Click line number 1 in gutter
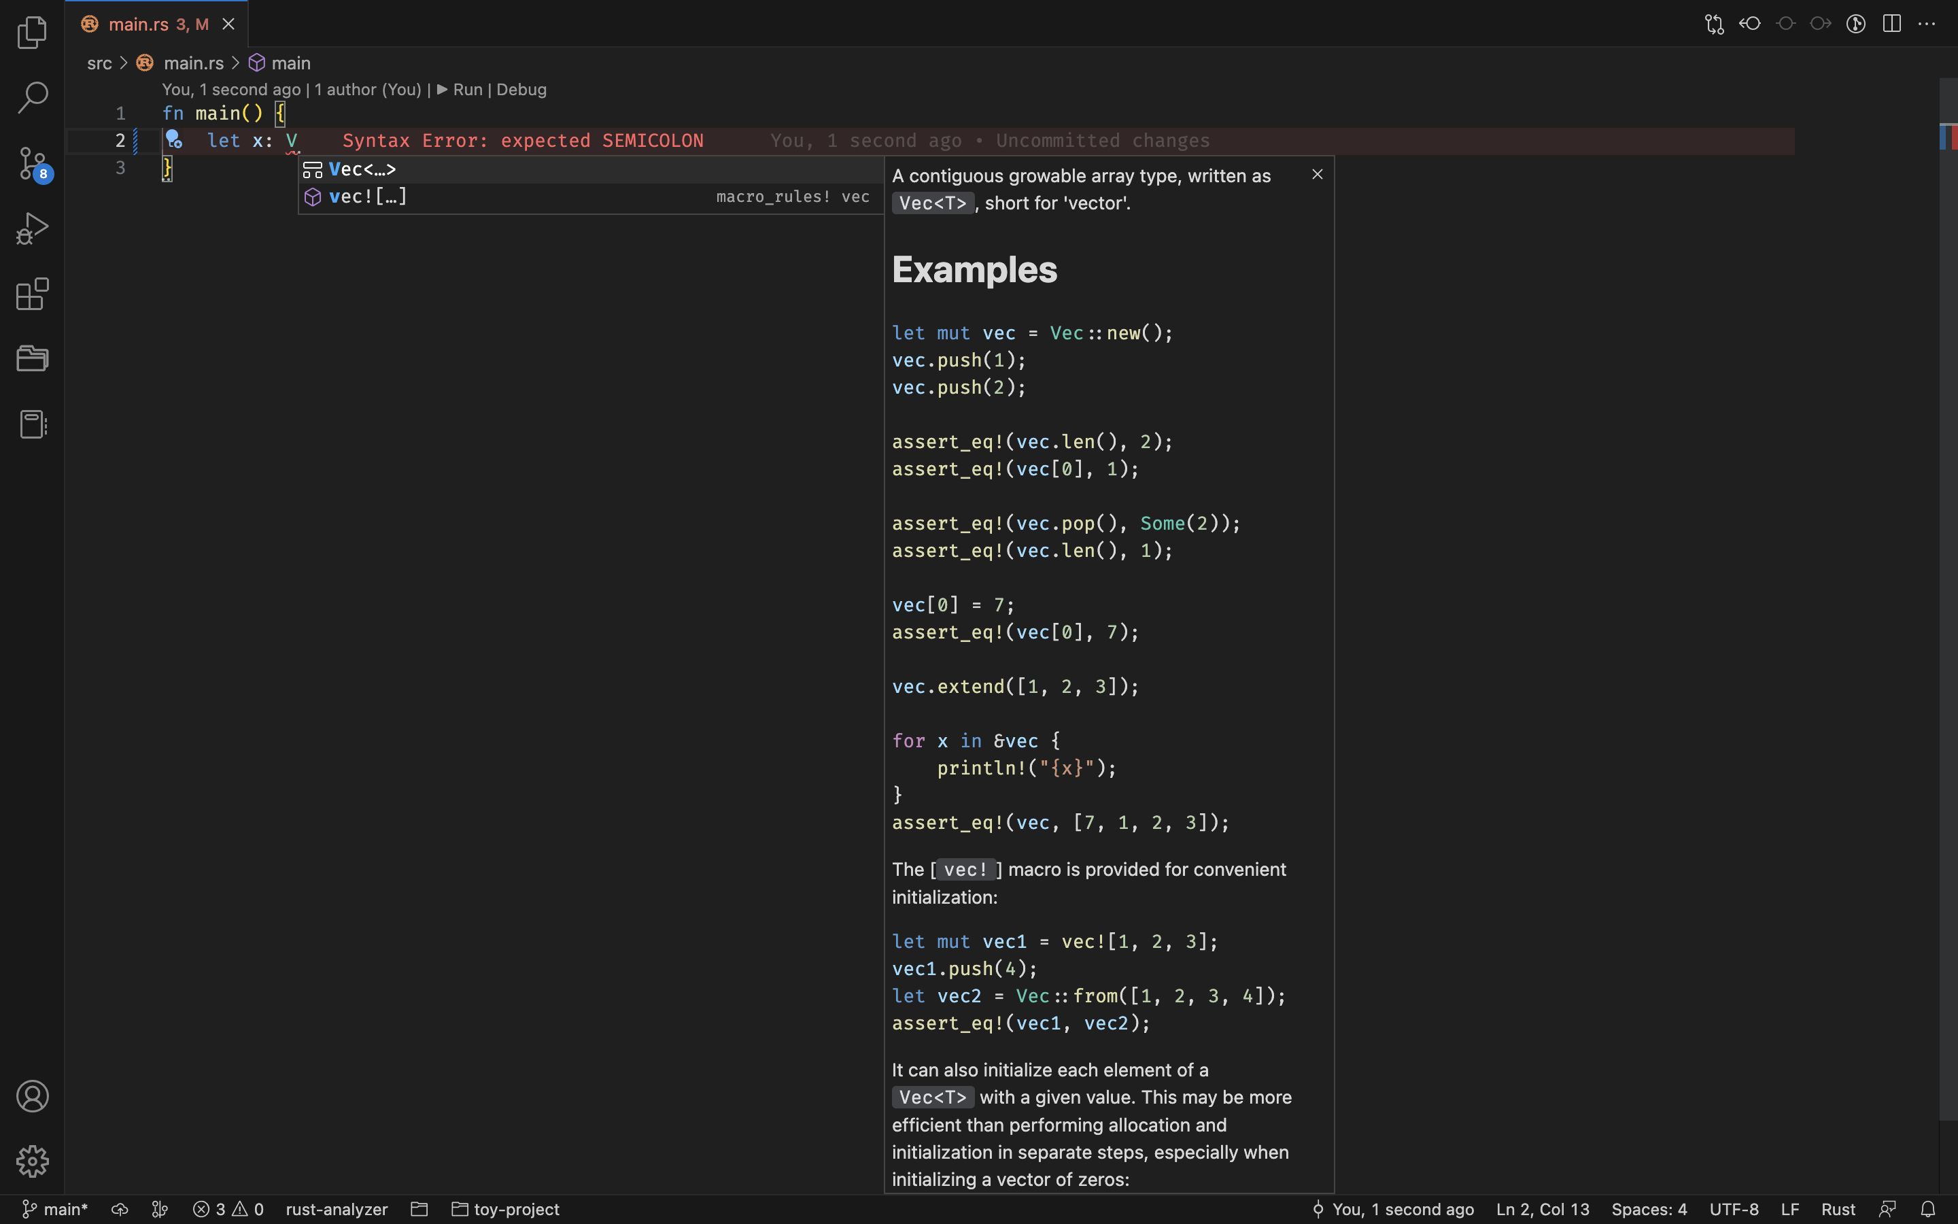This screenshot has width=1958, height=1224. [x=120, y=114]
